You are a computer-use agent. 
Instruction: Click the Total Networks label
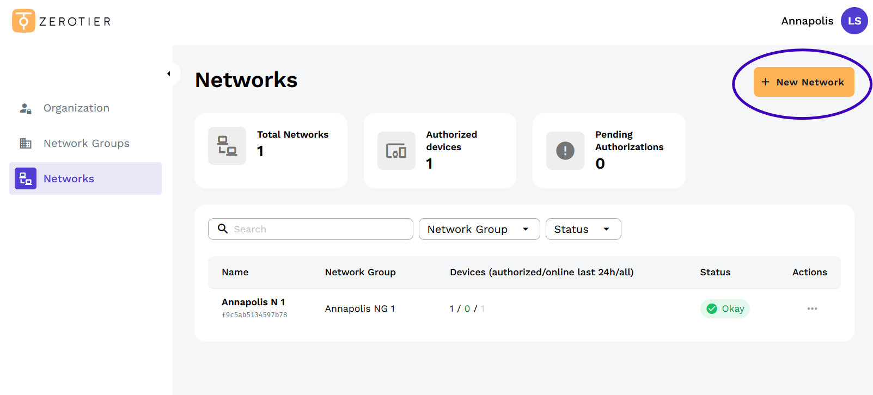point(293,134)
